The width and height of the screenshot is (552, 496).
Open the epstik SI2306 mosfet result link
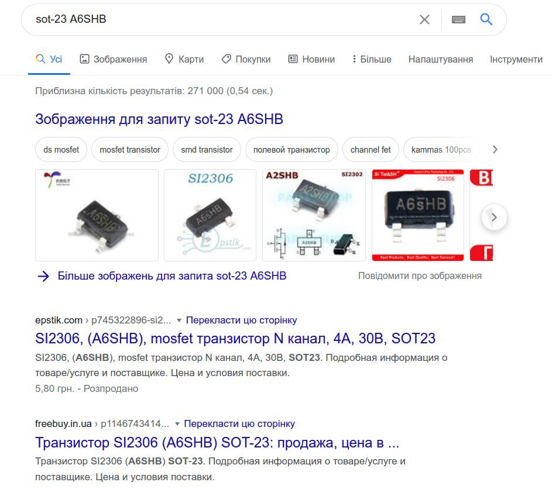click(235, 339)
